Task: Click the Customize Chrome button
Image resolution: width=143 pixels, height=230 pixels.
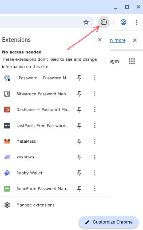Action: tap(109, 222)
